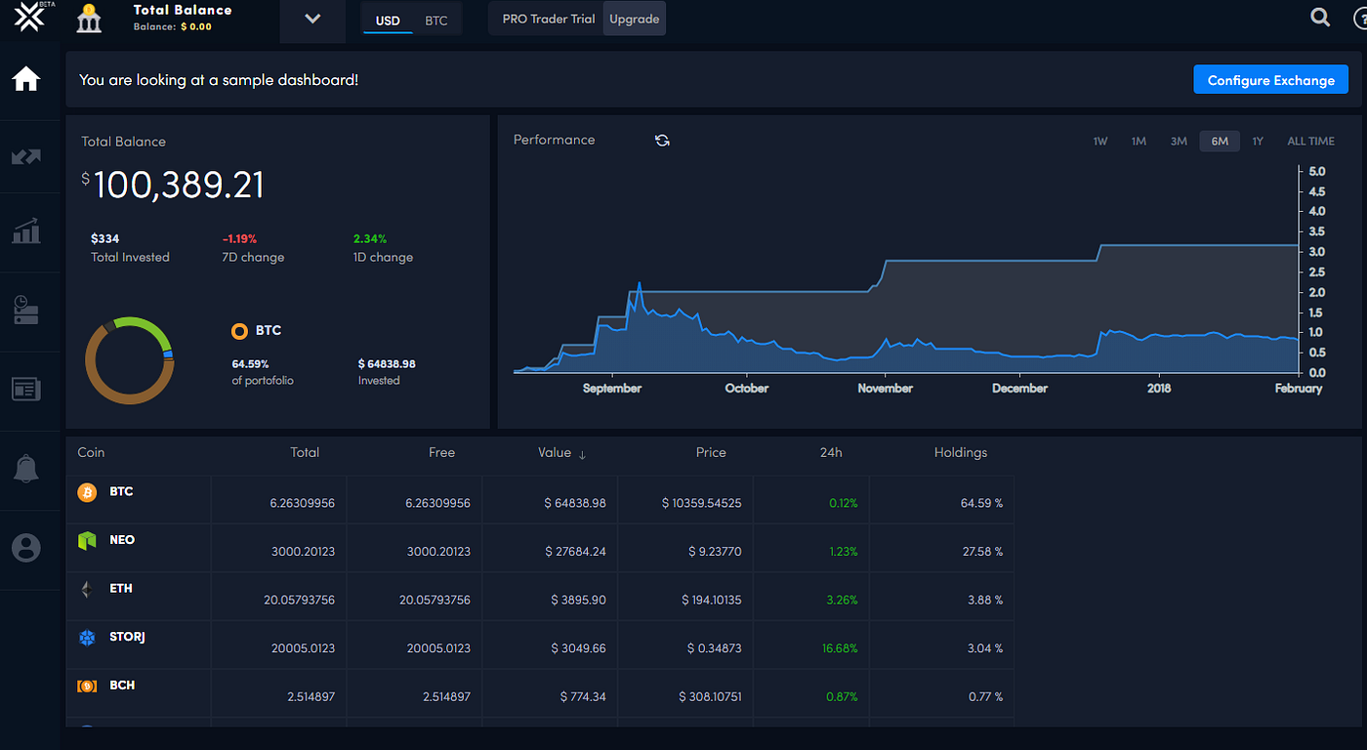Click the BTC row name
Image resolution: width=1367 pixels, height=750 pixels.
click(121, 492)
